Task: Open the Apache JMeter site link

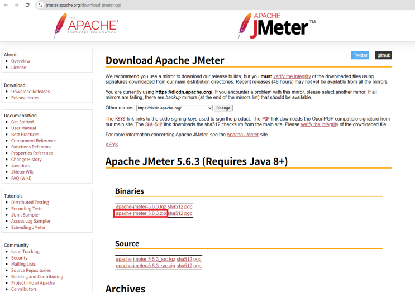Action: click(x=243, y=135)
